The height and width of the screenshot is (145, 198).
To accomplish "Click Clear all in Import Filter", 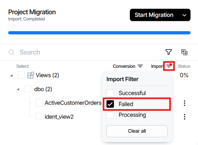I will tap(137, 131).
